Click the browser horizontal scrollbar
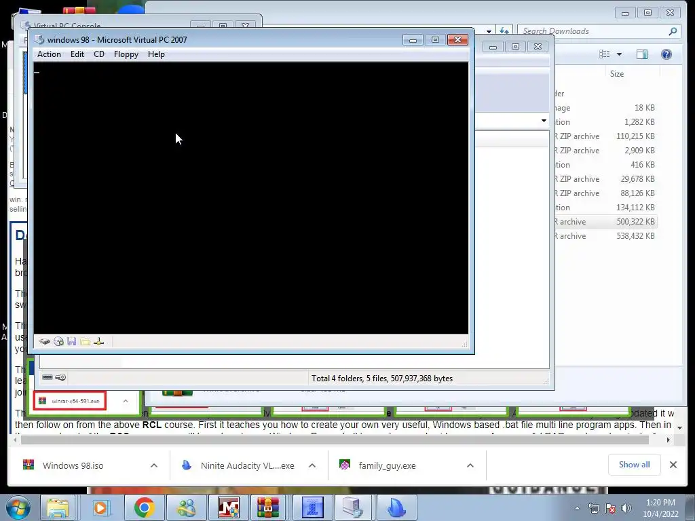 point(335,440)
